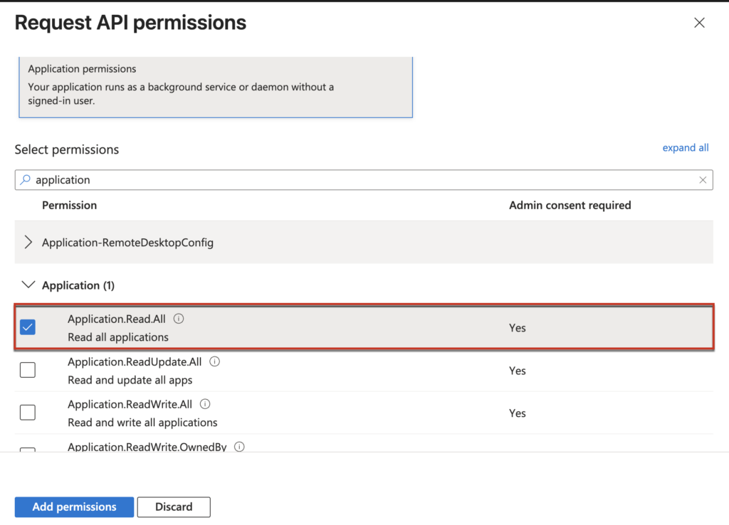
Task: Close the Request API permissions panel
Action: tap(699, 23)
